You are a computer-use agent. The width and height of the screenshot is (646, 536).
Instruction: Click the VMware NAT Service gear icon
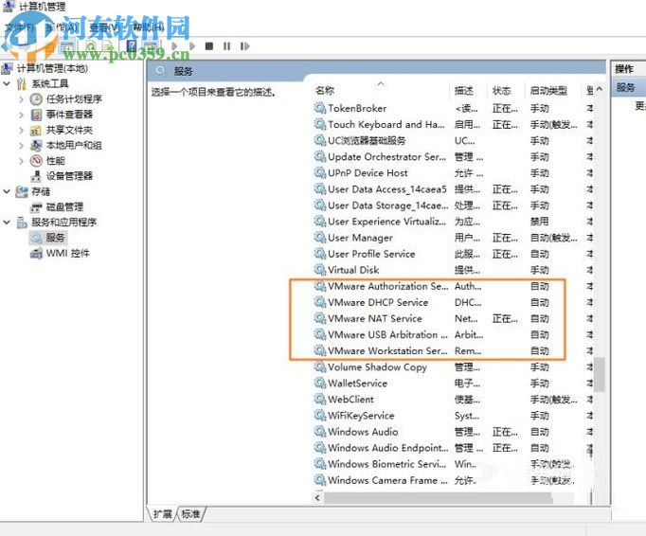(320, 318)
